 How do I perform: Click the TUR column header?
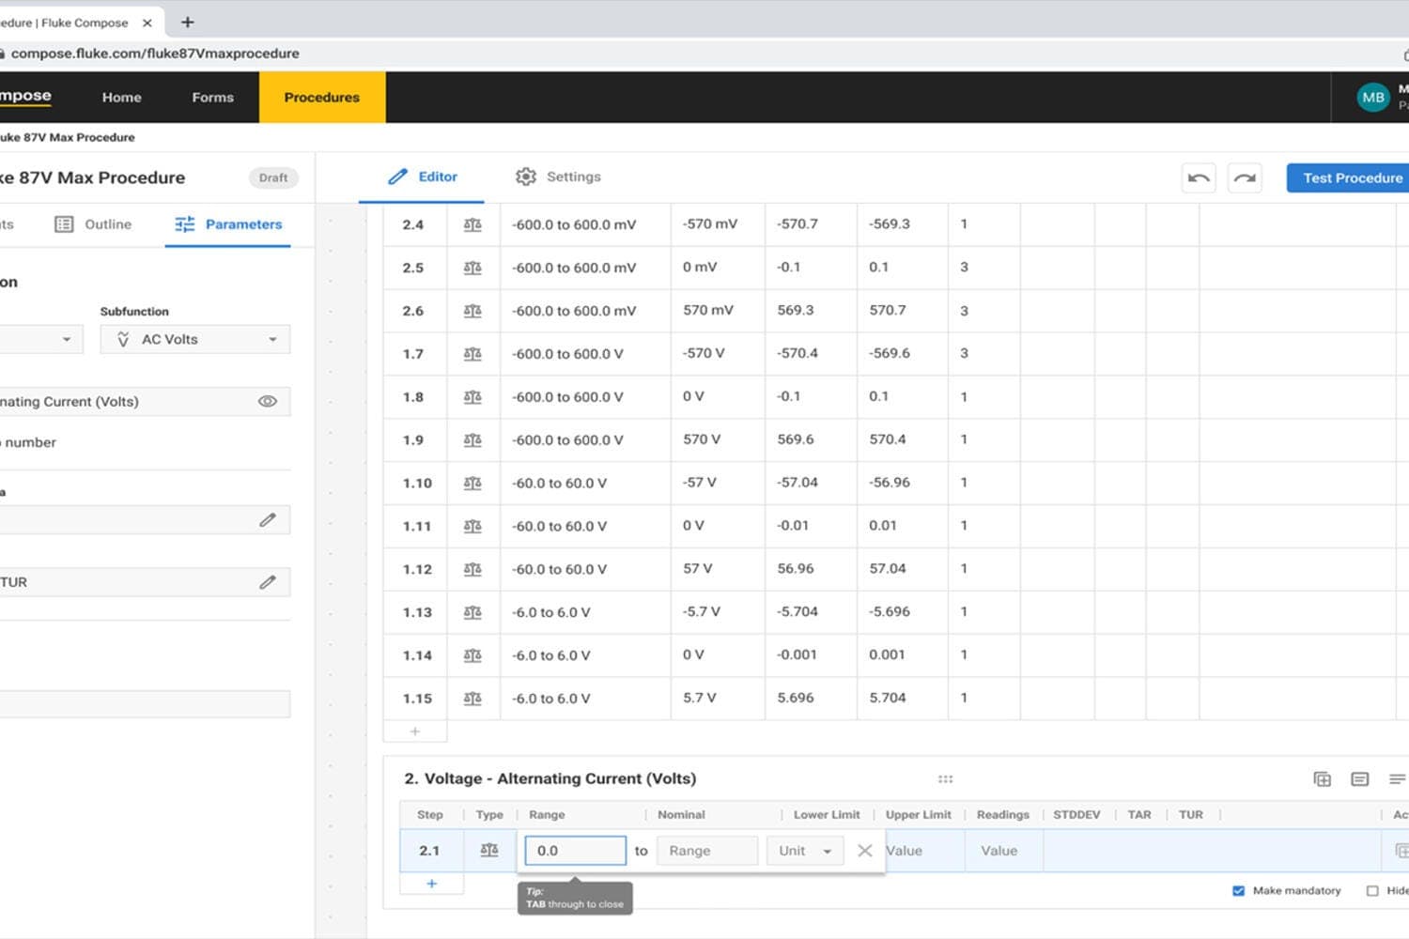pyautogui.click(x=1191, y=815)
